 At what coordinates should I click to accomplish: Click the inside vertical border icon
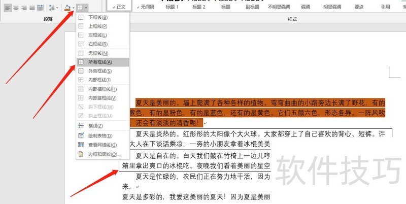(x=81, y=98)
